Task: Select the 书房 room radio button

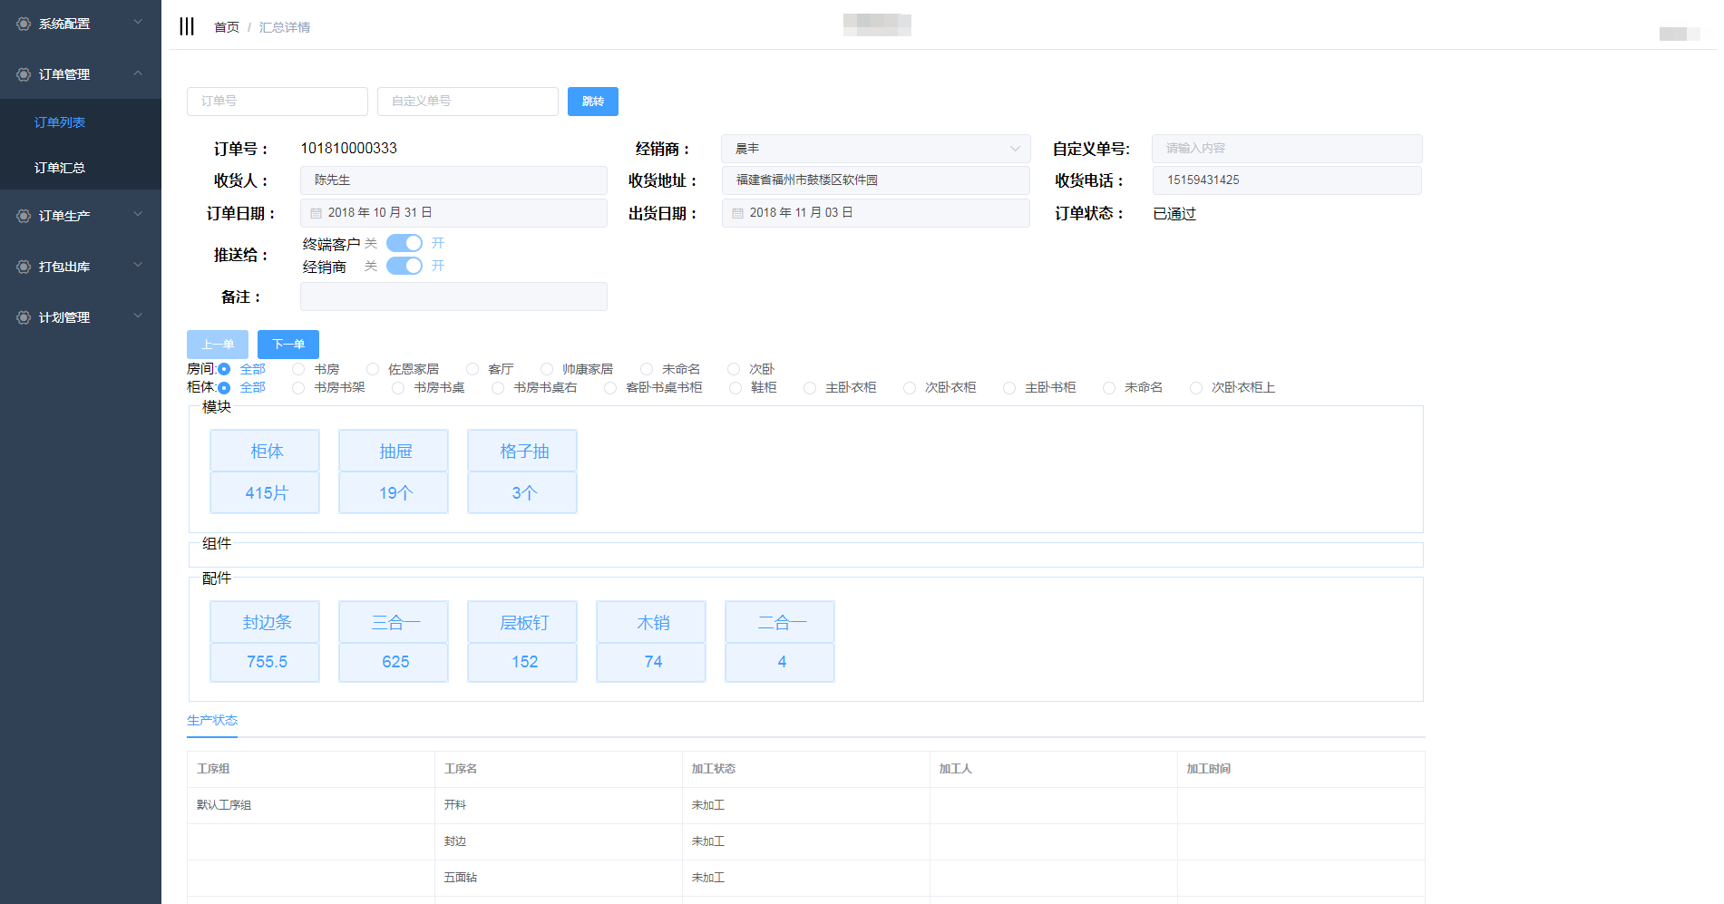Action: 298,369
